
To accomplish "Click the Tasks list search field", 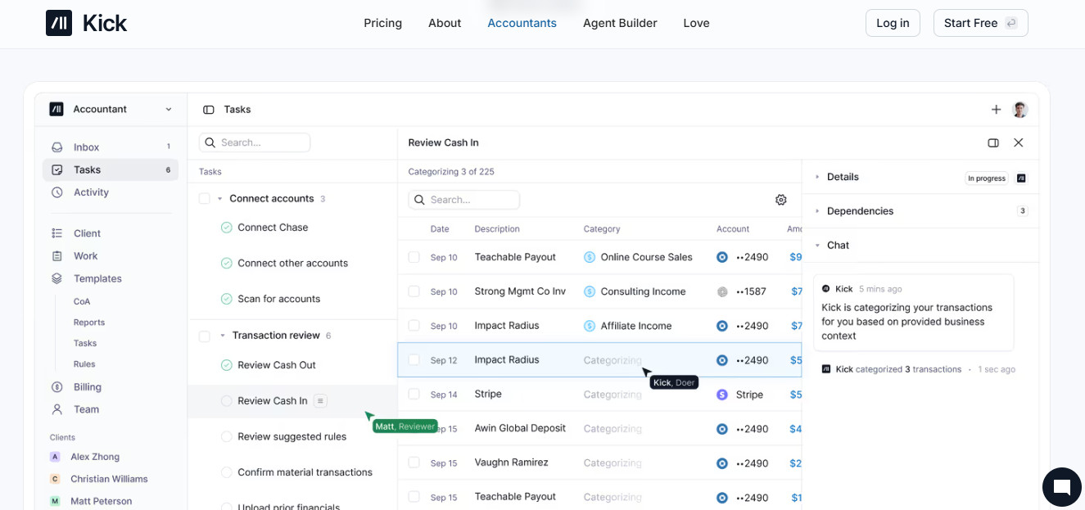I will (255, 142).
